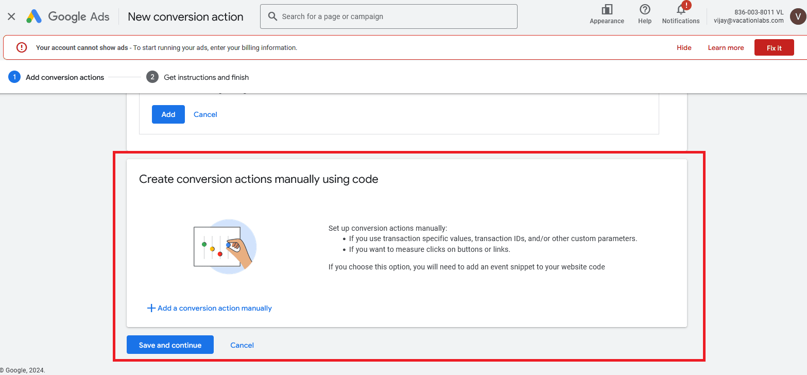Cancel next to the Add button
This screenshot has width=807, height=375.
pos(205,114)
